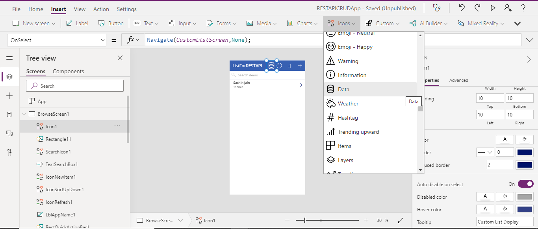
Task: Select the Weather icon from the icons list
Action: pos(348,103)
